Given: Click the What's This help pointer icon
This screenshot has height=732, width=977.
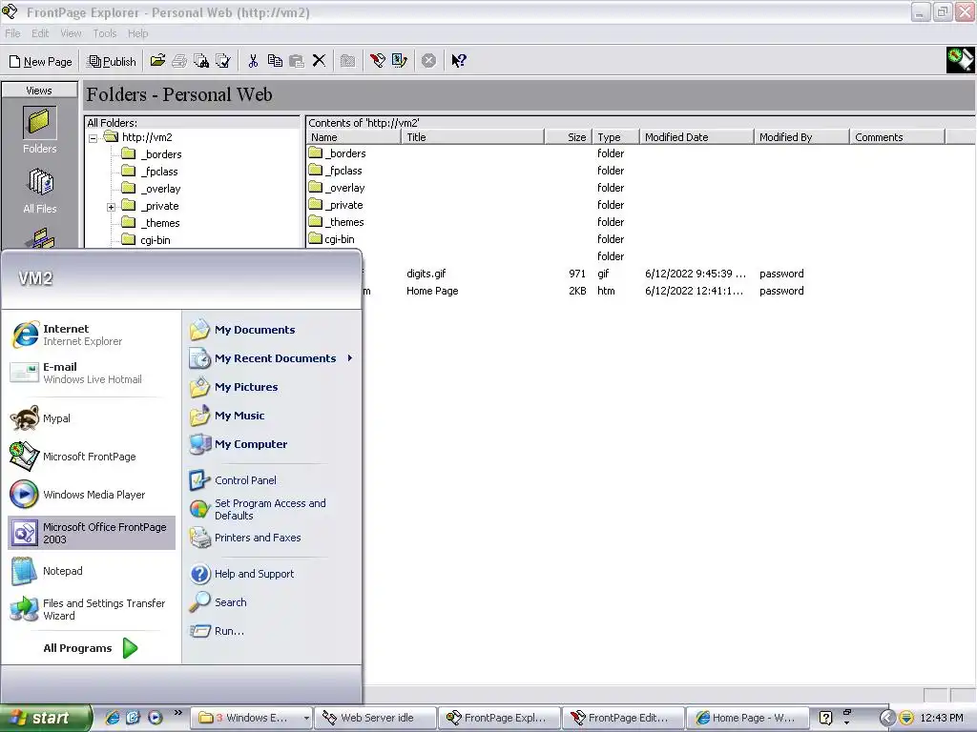Looking at the screenshot, I should pos(459,60).
